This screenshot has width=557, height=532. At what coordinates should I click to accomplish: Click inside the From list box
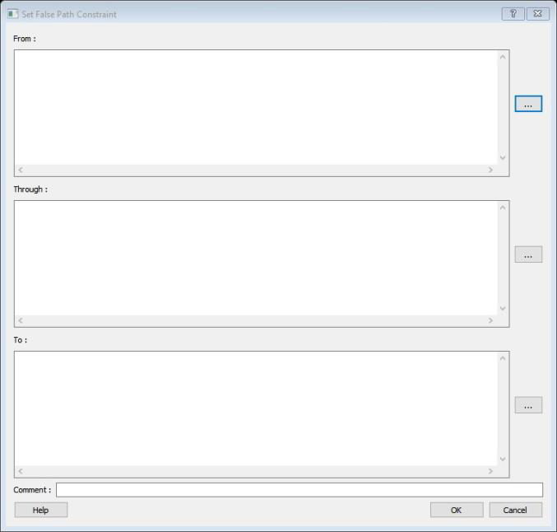[x=256, y=107]
